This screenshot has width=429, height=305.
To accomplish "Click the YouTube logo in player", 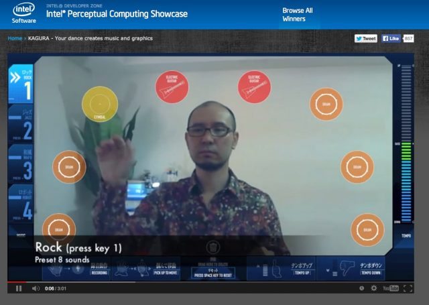I will tap(390, 288).
